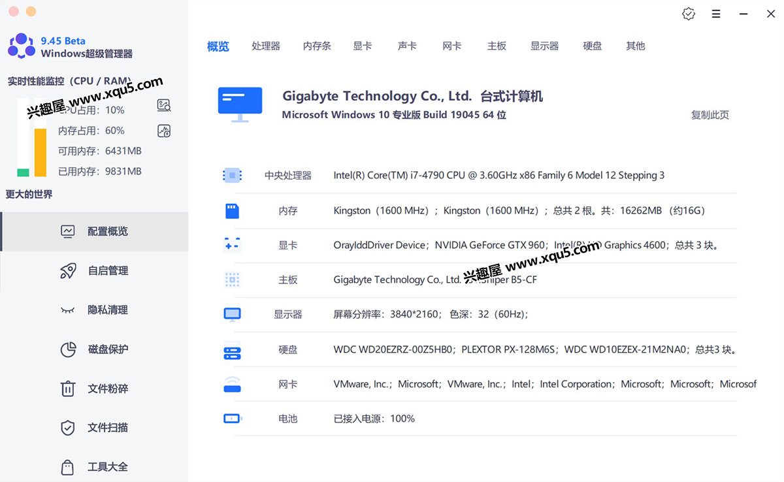Open the top 硬盘 tab

point(593,46)
